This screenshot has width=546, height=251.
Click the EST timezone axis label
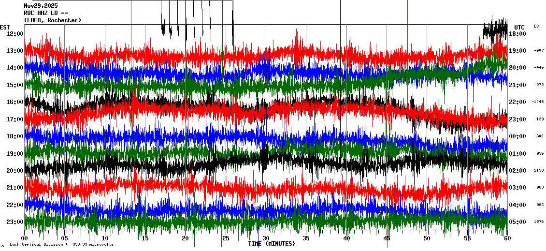(5, 27)
